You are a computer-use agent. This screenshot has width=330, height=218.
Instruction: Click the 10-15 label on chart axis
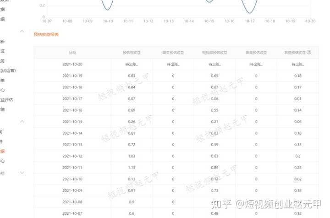coord(209,21)
